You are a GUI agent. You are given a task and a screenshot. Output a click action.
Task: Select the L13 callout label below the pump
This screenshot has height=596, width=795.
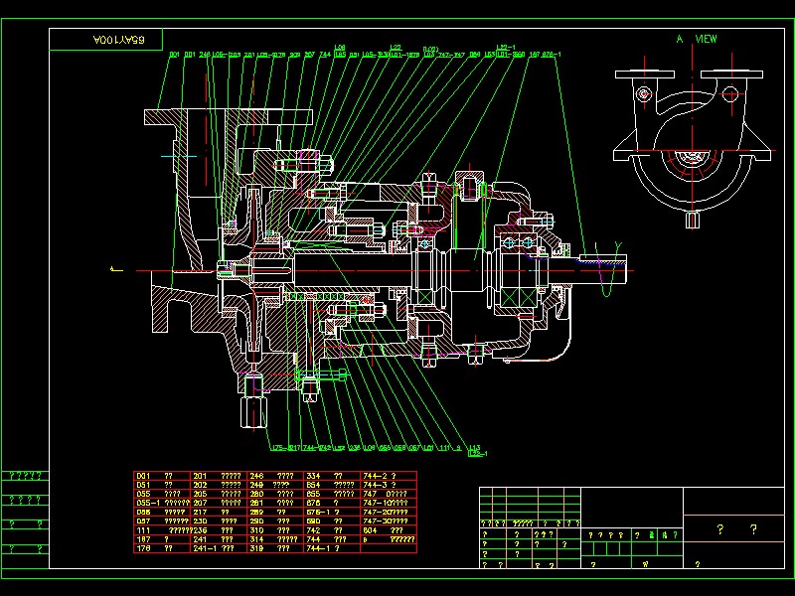coord(474,448)
